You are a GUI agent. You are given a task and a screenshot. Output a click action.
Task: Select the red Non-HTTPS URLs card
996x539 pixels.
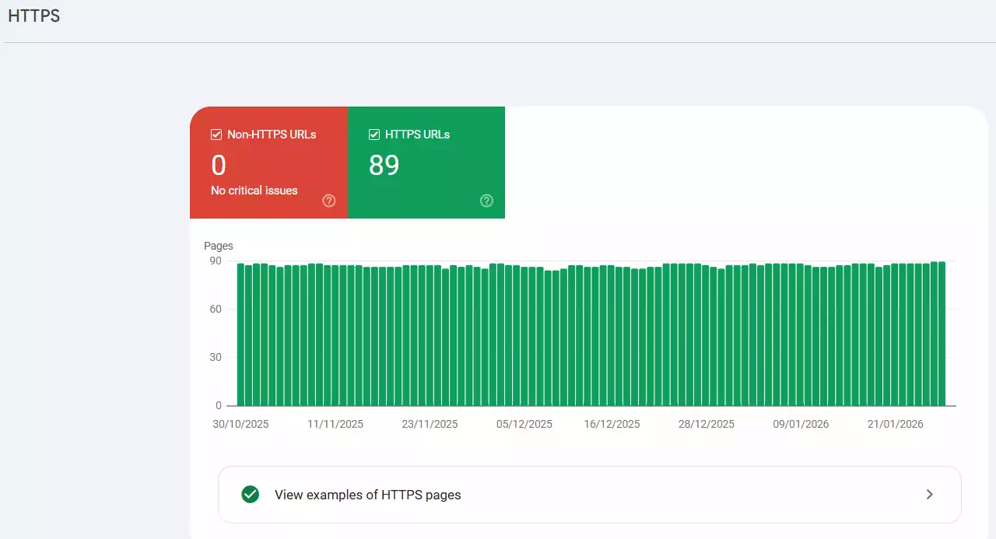pos(268,163)
